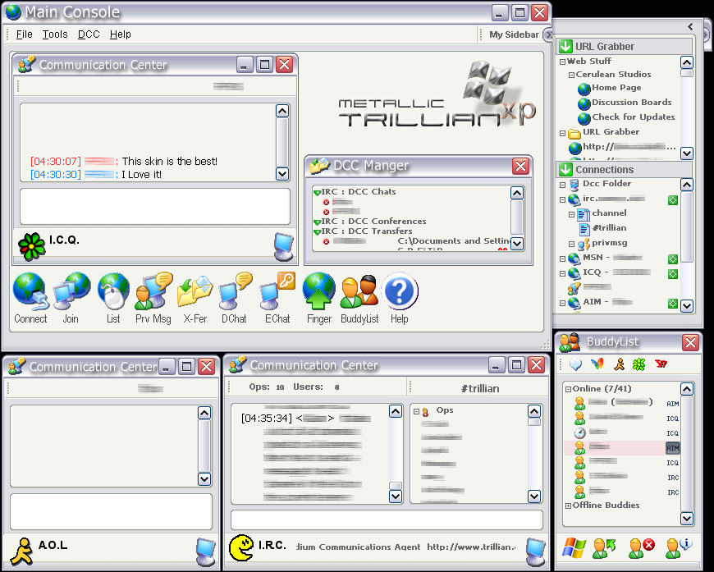714x572 pixels.
Task: Collapse IRC : DCC Conferences group
Action: click(318, 222)
